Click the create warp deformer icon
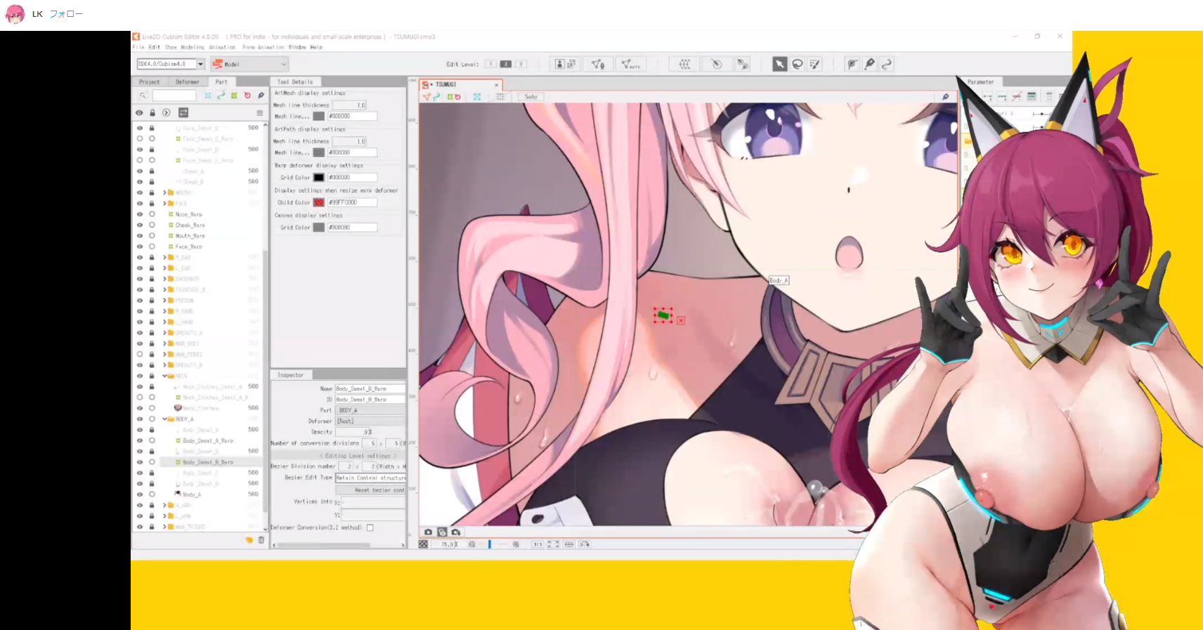The image size is (1203, 630). pos(684,64)
